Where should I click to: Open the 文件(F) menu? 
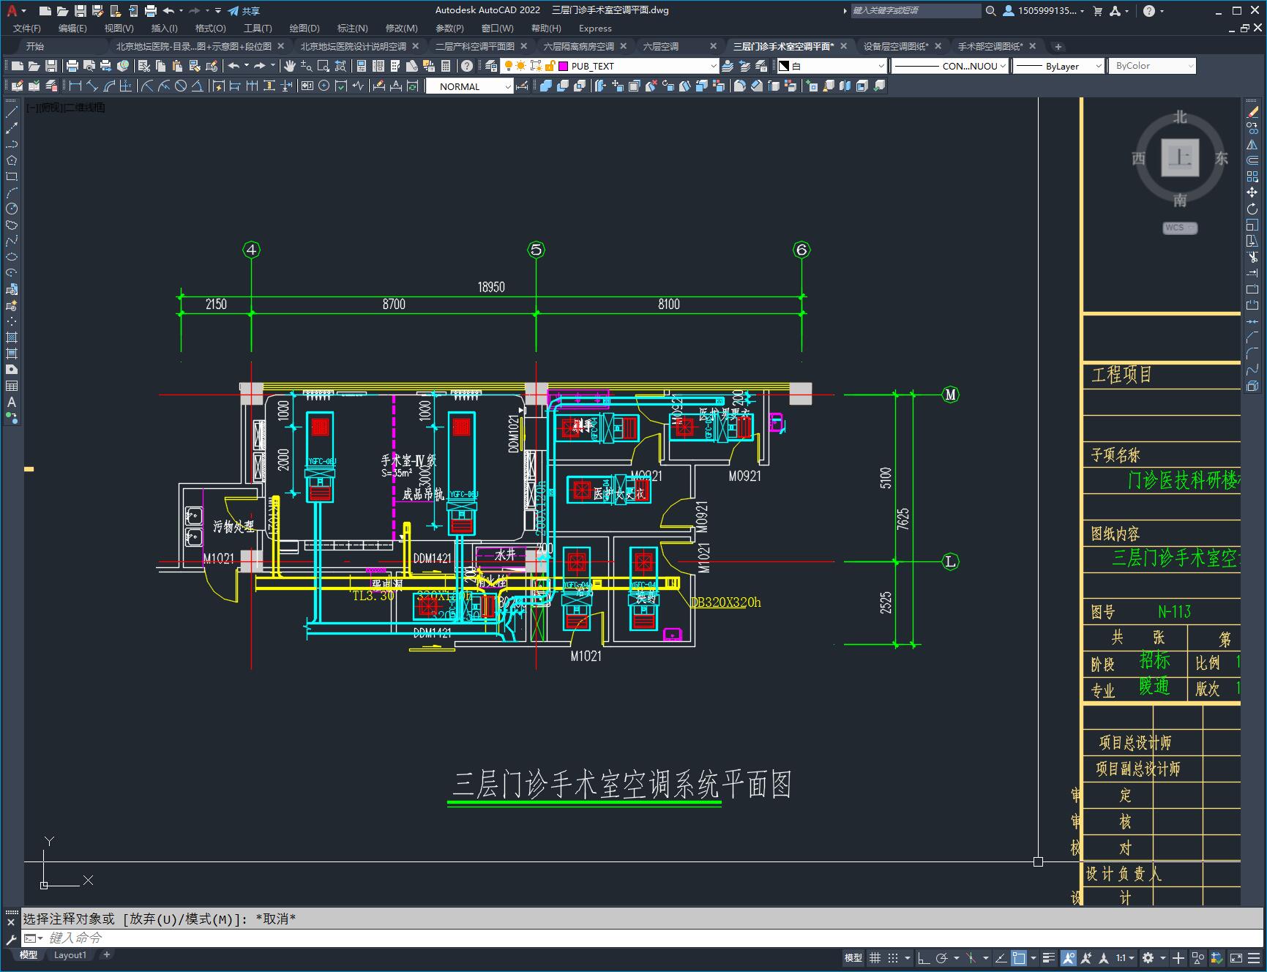(x=27, y=29)
